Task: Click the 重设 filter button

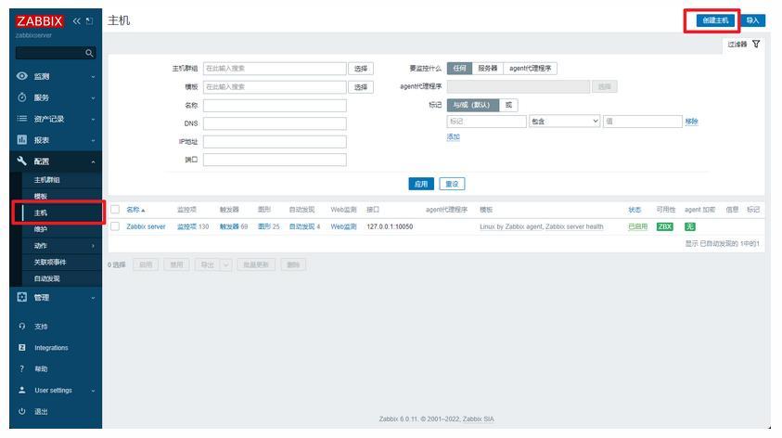Action: (452, 184)
